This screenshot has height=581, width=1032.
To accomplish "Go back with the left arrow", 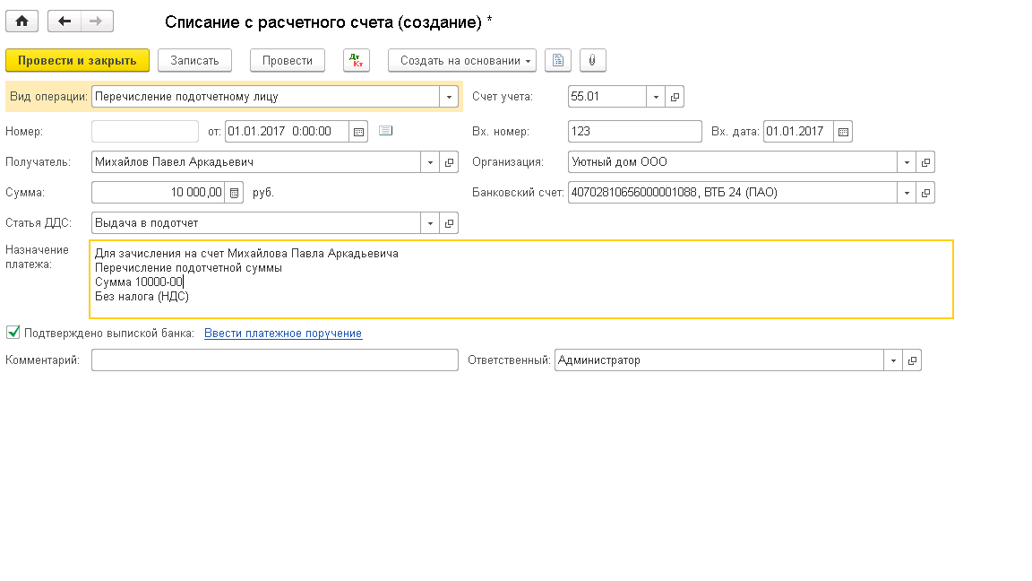I will pyautogui.click(x=64, y=21).
